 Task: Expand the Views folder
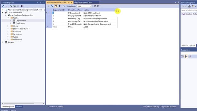(8, 26)
